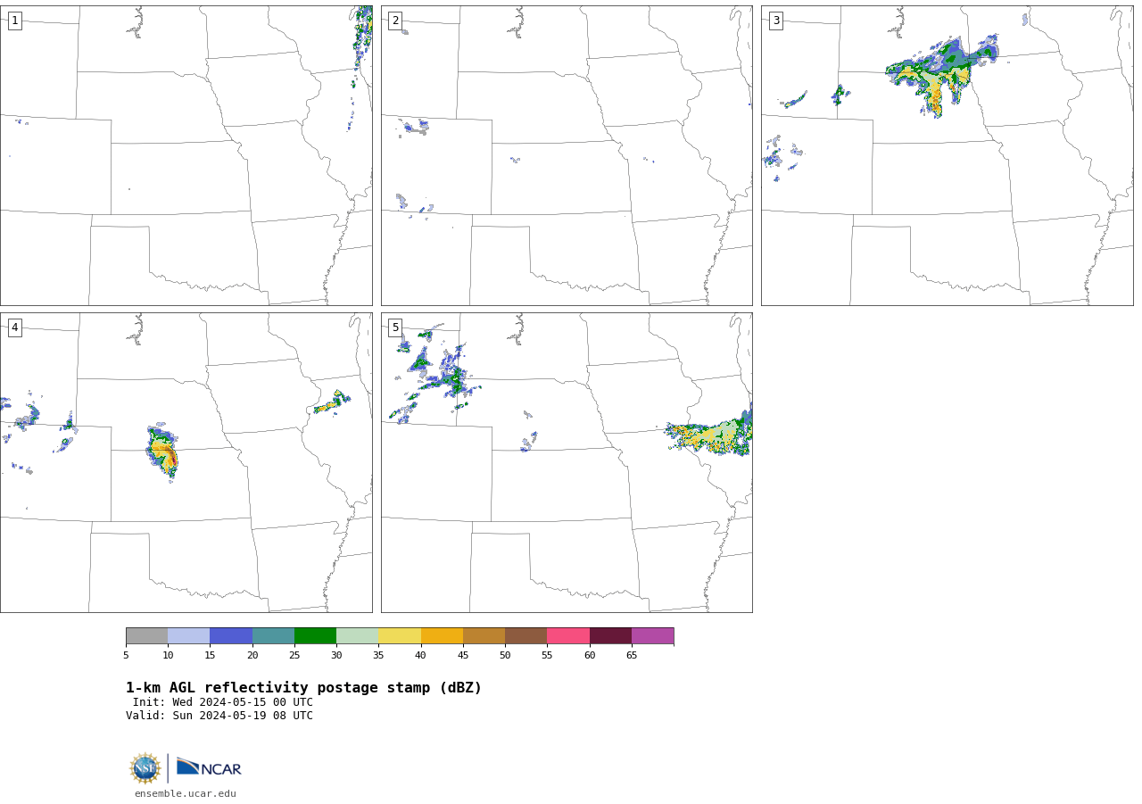The height and width of the screenshot is (804, 1142).
Task: Click the tan 45-50 dBZ swatch
Action: pyautogui.click(x=484, y=635)
